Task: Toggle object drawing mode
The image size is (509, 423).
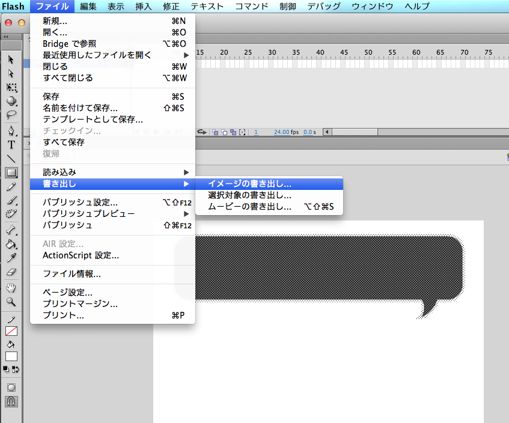Action: click(11, 388)
